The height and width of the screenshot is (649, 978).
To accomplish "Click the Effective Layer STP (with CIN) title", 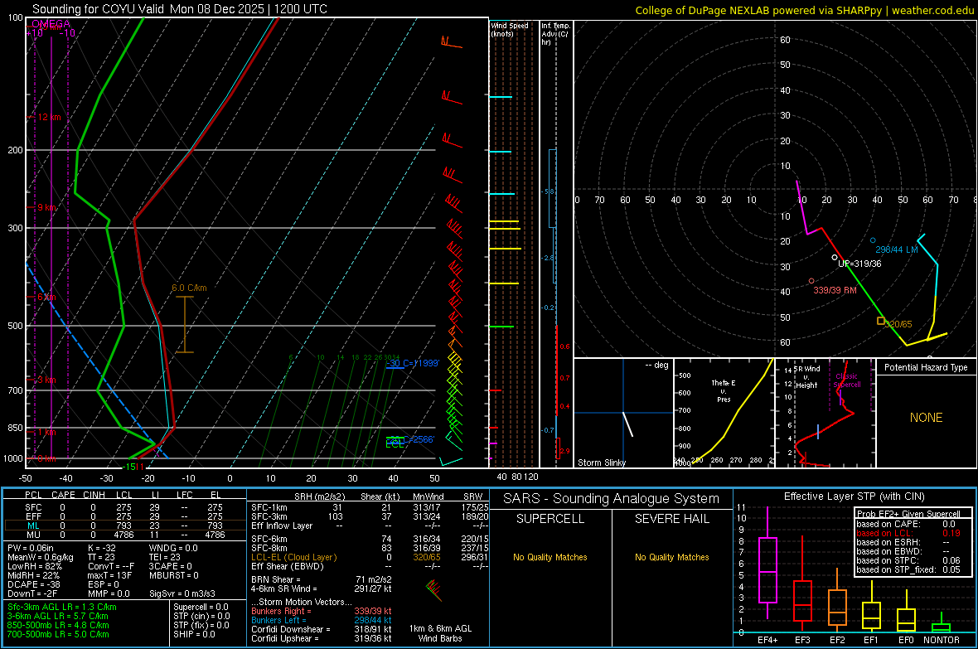I will pos(854,496).
